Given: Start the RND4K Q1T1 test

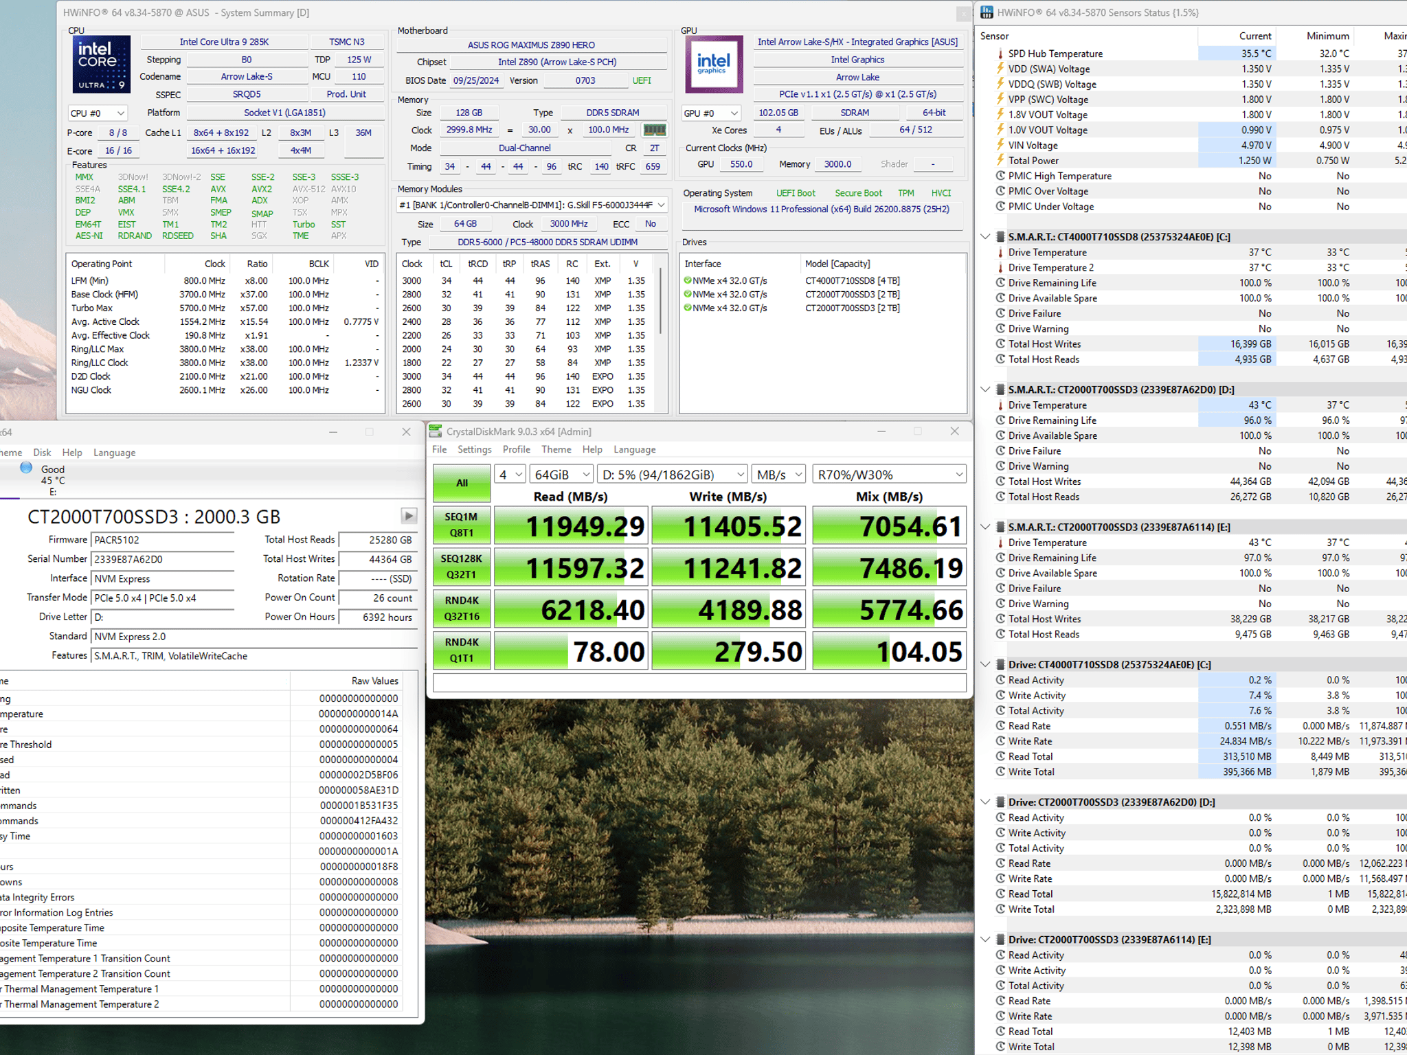Looking at the screenshot, I should 461,650.
